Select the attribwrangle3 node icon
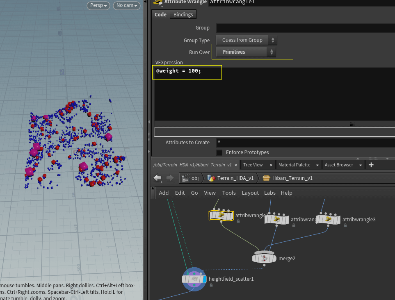 [327, 219]
